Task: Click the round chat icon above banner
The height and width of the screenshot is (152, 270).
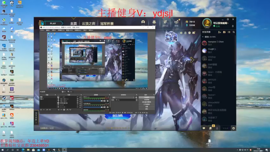Action: (189, 33)
